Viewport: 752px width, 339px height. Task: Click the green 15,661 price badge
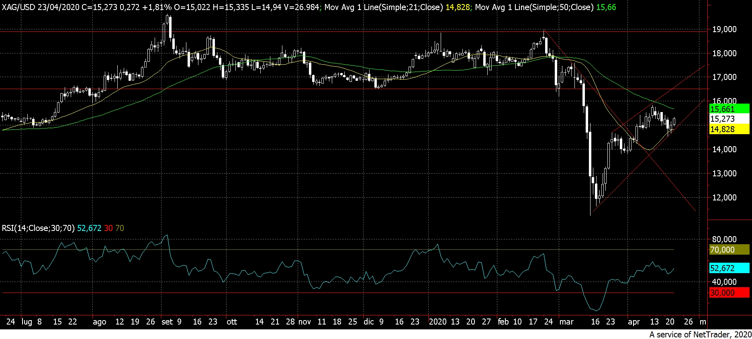point(729,109)
